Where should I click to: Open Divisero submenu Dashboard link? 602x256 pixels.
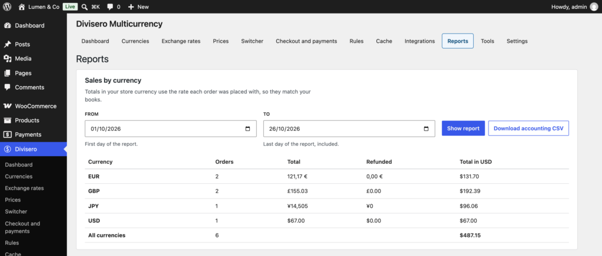[19, 165]
